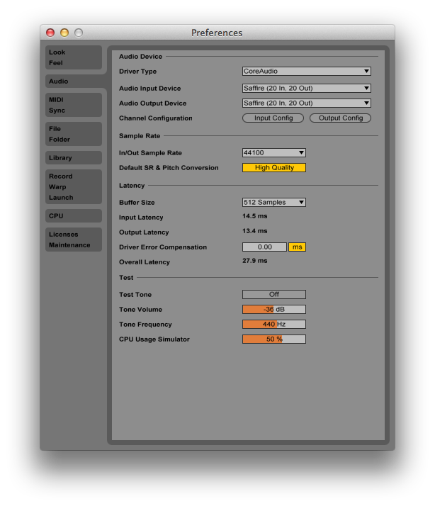Click the Test section heading

(x=126, y=278)
